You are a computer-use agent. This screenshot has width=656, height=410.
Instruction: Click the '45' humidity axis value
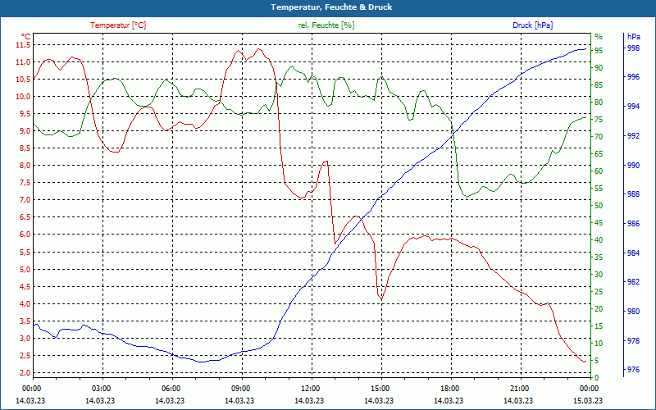[x=599, y=223]
